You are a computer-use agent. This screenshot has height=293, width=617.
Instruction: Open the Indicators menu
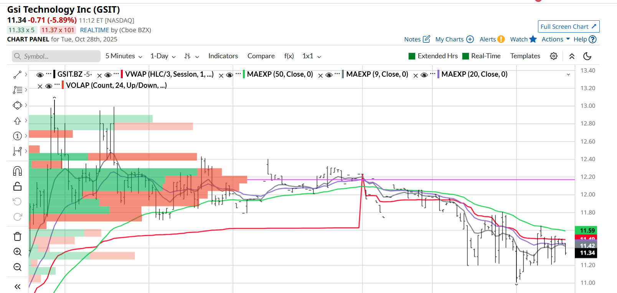[223, 56]
